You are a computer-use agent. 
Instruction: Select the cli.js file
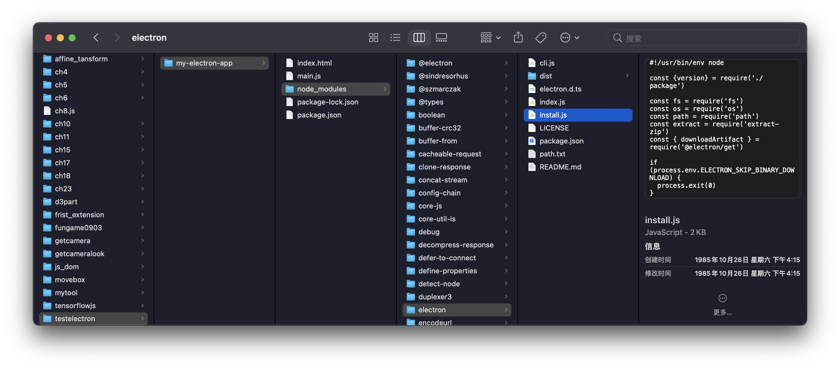(547, 63)
